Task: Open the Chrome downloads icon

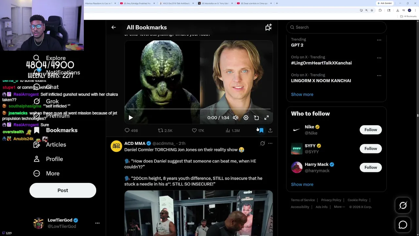Action: pyautogui.click(x=397, y=10)
